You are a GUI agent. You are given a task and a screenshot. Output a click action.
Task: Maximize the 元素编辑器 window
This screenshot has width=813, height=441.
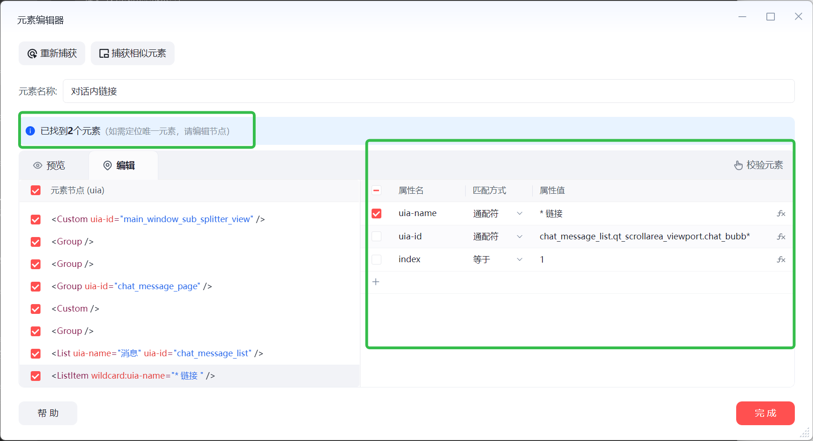[x=771, y=17]
